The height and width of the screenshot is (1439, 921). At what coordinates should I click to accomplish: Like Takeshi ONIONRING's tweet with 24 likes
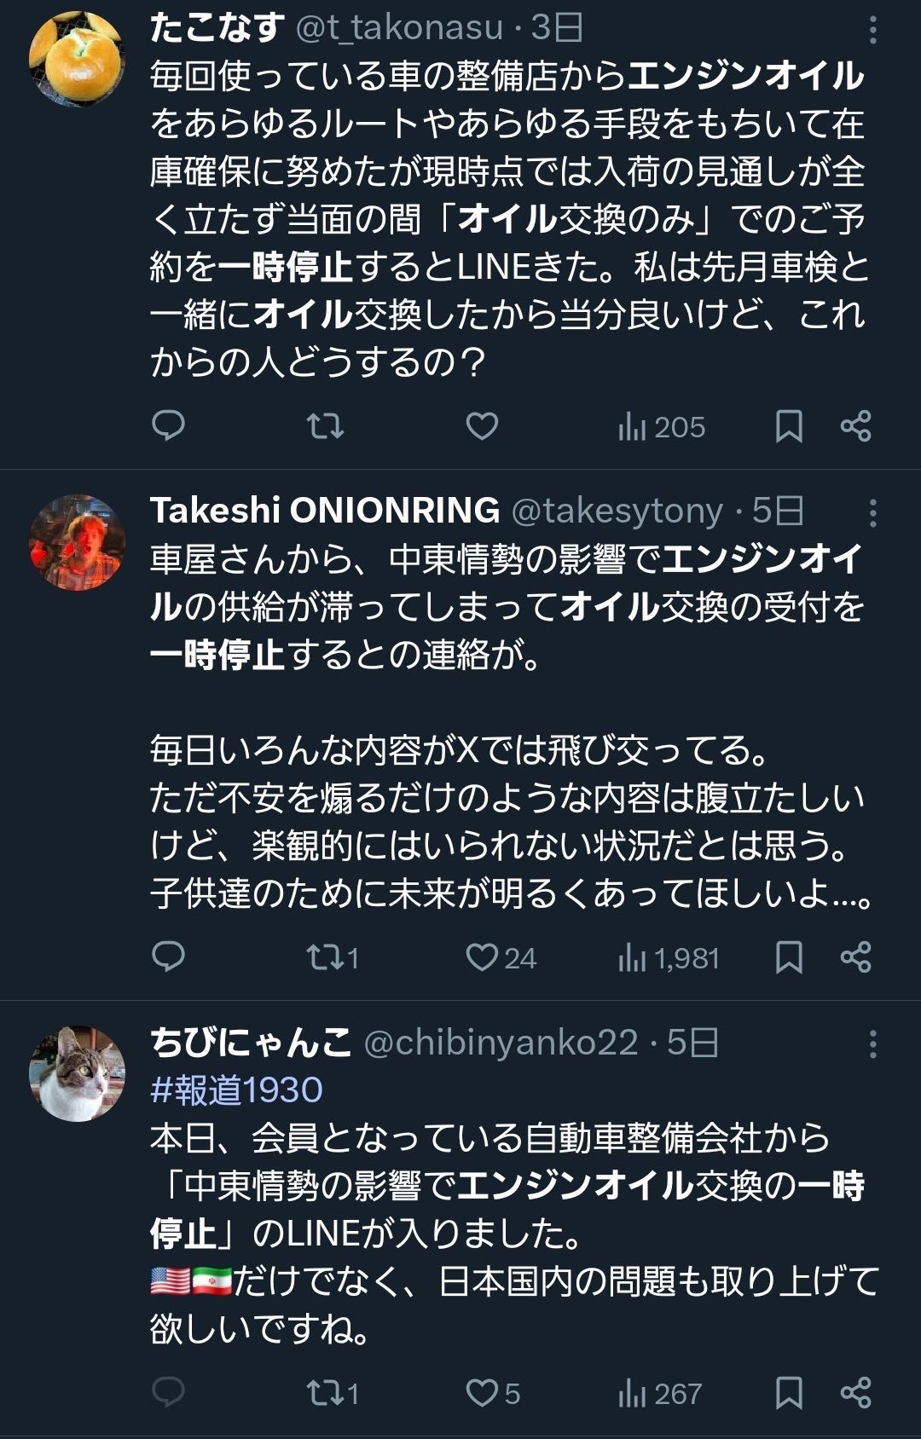[500, 957]
